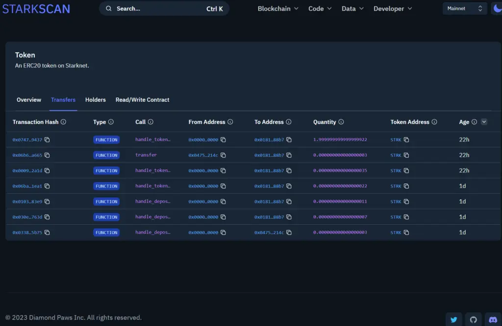Open the GitHub link in footer
Image resolution: width=502 pixels, height=326 pixels.
click(x=473, y=320)
